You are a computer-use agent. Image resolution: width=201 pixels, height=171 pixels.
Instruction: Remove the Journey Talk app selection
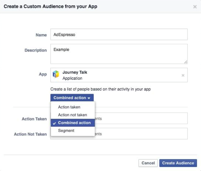(183, 75)
